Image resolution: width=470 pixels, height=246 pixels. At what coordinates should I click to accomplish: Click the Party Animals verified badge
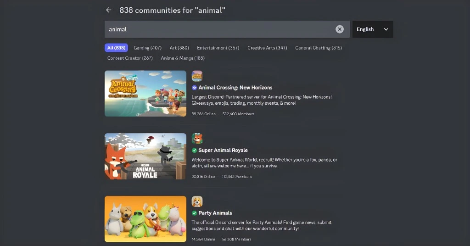tap(195, 213)
